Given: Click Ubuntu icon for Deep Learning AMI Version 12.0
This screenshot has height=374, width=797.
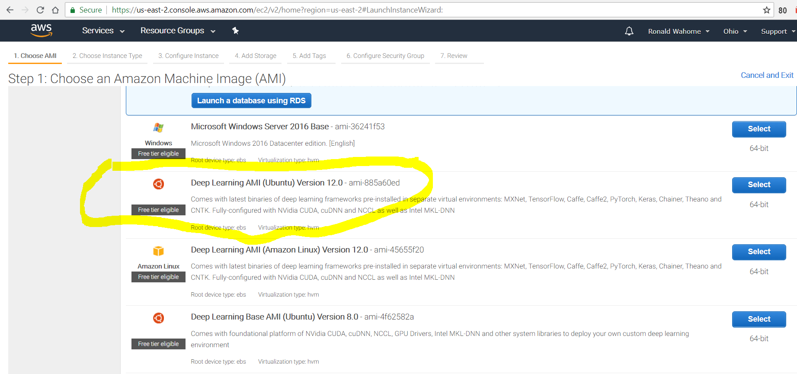Looking at the screenshot, I should [x=158, y=184].
